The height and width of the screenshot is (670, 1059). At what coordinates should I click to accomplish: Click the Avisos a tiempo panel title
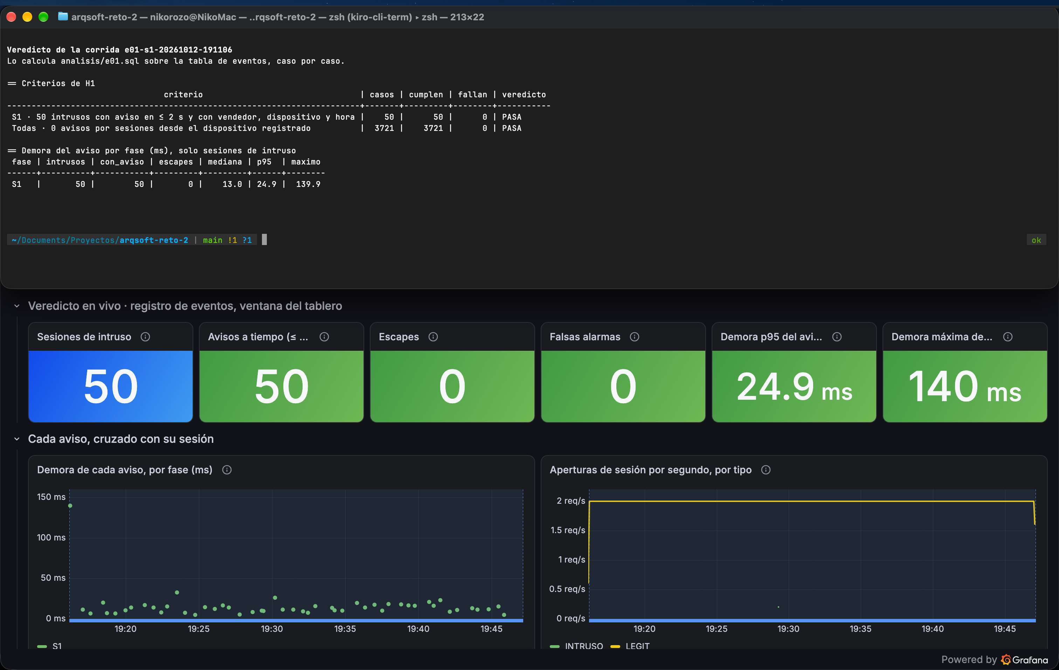click(258, 337)
